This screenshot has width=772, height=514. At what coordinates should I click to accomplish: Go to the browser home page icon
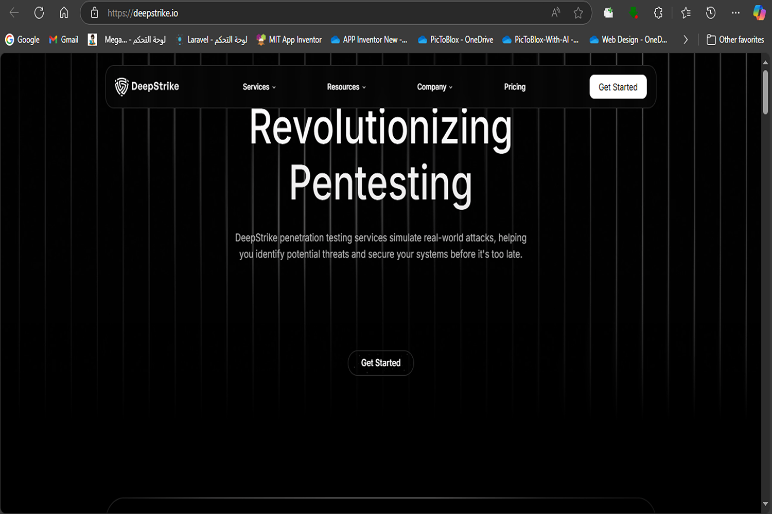click(x=64, y=13)
